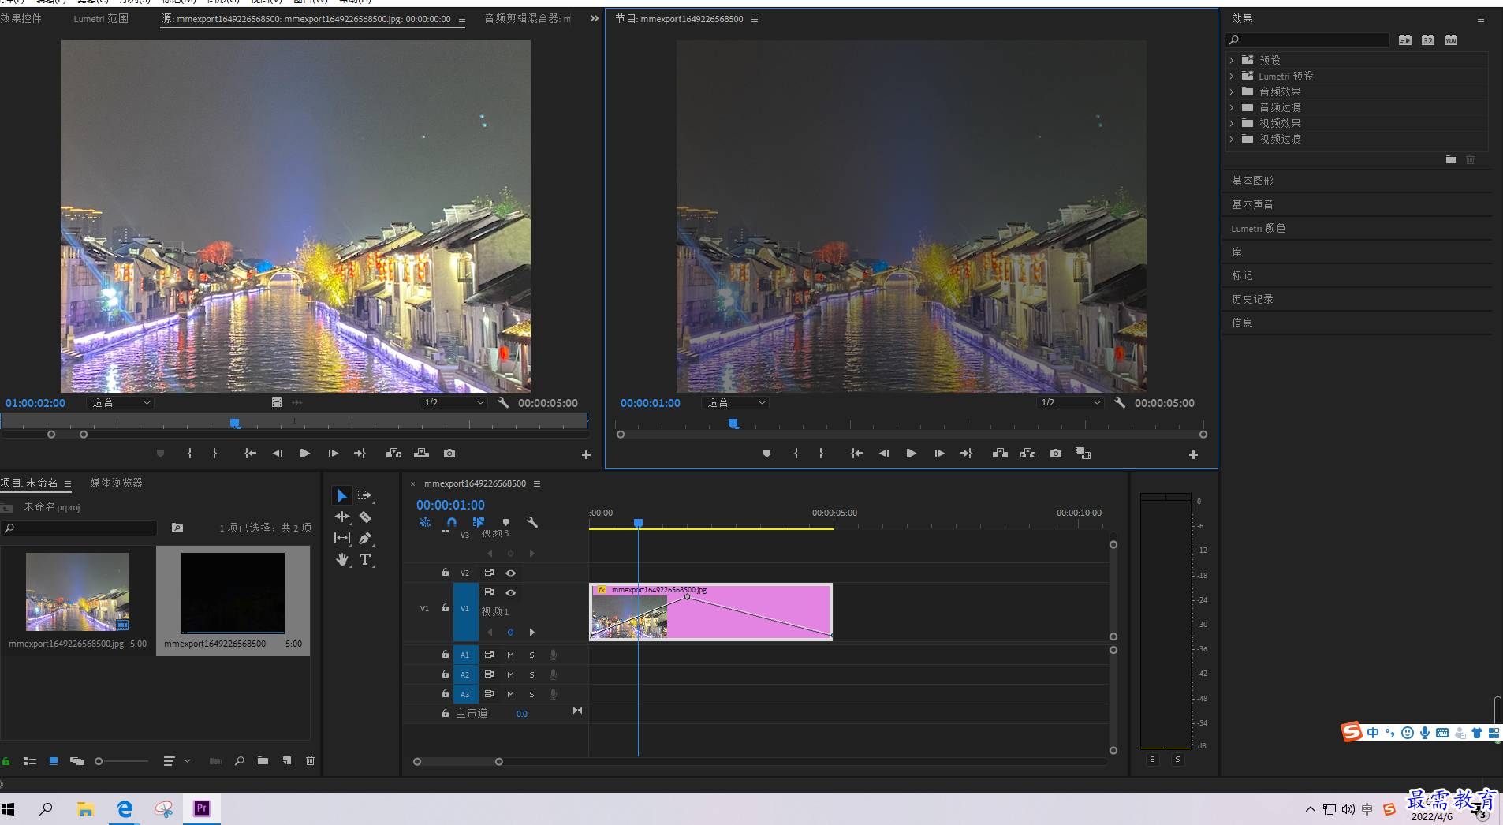Toggle V1 track output eye
Viewport: 1503px width, 825px height.
(x=510, y=592)
